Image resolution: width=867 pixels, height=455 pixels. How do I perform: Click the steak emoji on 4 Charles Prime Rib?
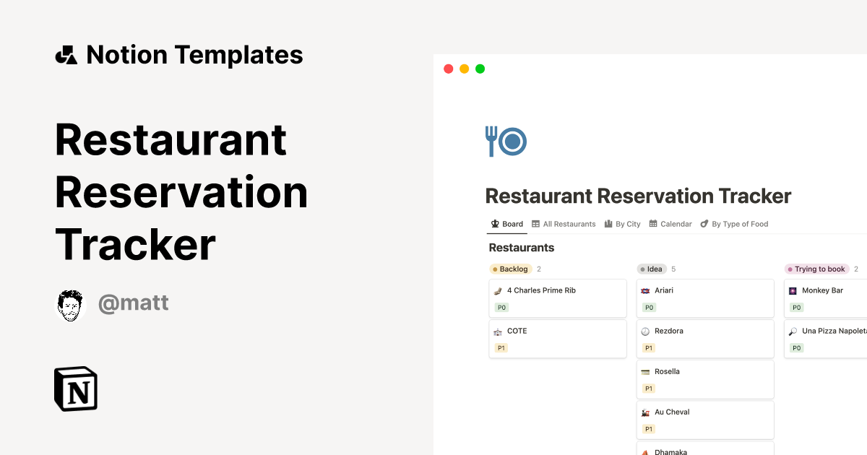[499, 290]
